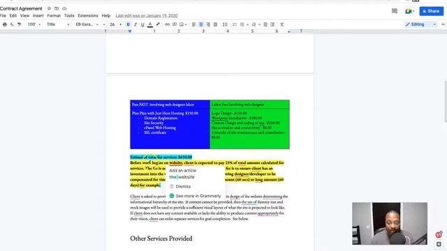The width and height of the screenshot is (447, 251).
Task: Open the Title paragraph style dropdown
Action: click(x=58, y=24)
